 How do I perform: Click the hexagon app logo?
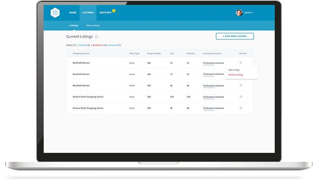[55, 13]
